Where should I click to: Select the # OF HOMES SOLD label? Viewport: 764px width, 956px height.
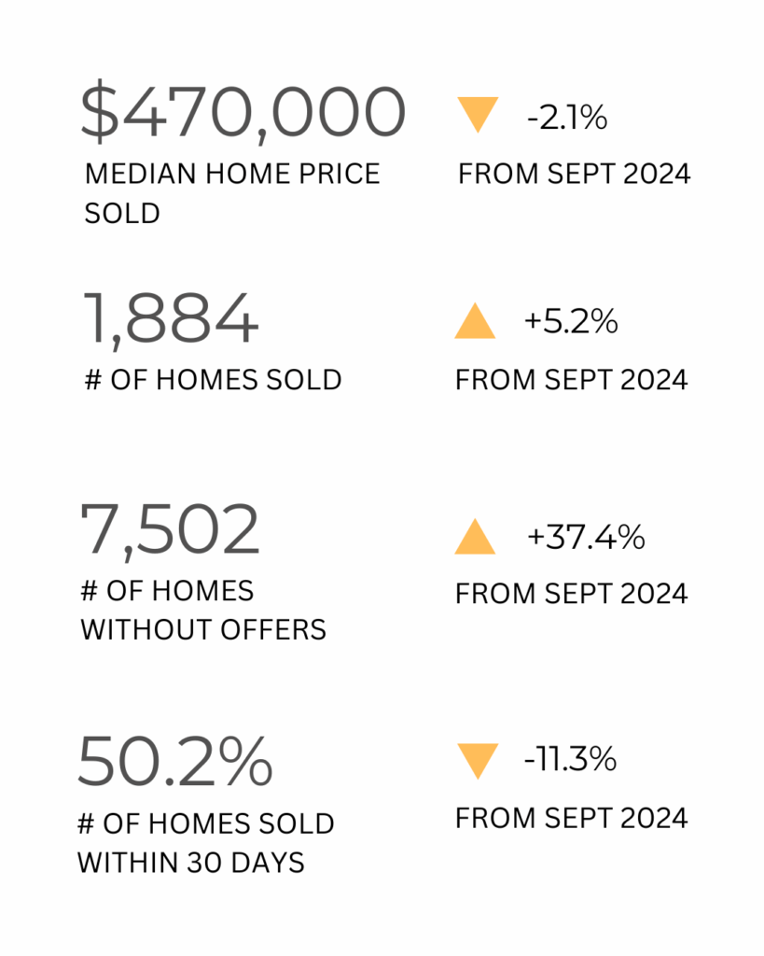tap(213, 380)
